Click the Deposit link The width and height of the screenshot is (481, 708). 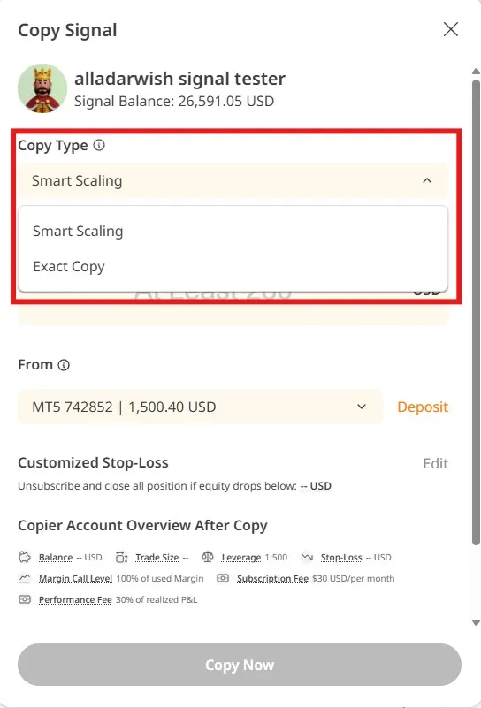(x=423, y=407)
